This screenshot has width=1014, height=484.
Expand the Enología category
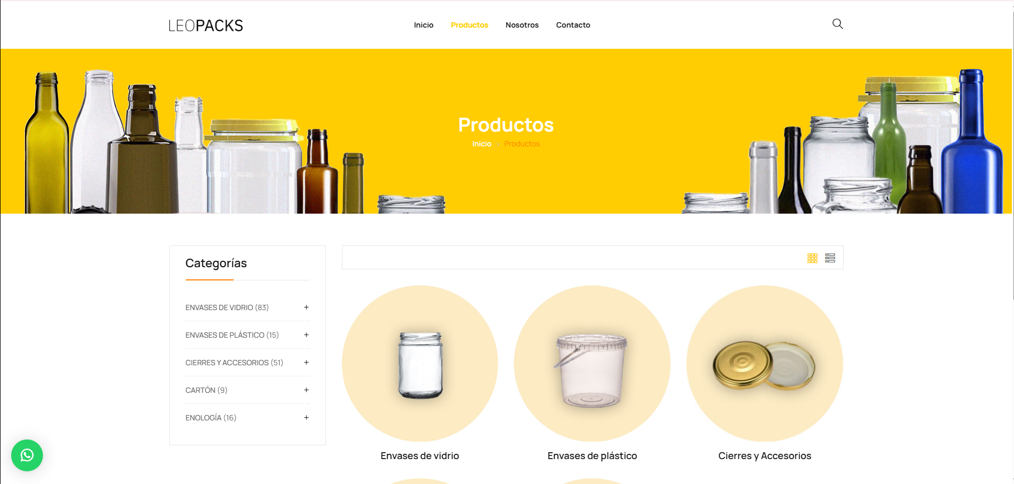coord(306,418)
